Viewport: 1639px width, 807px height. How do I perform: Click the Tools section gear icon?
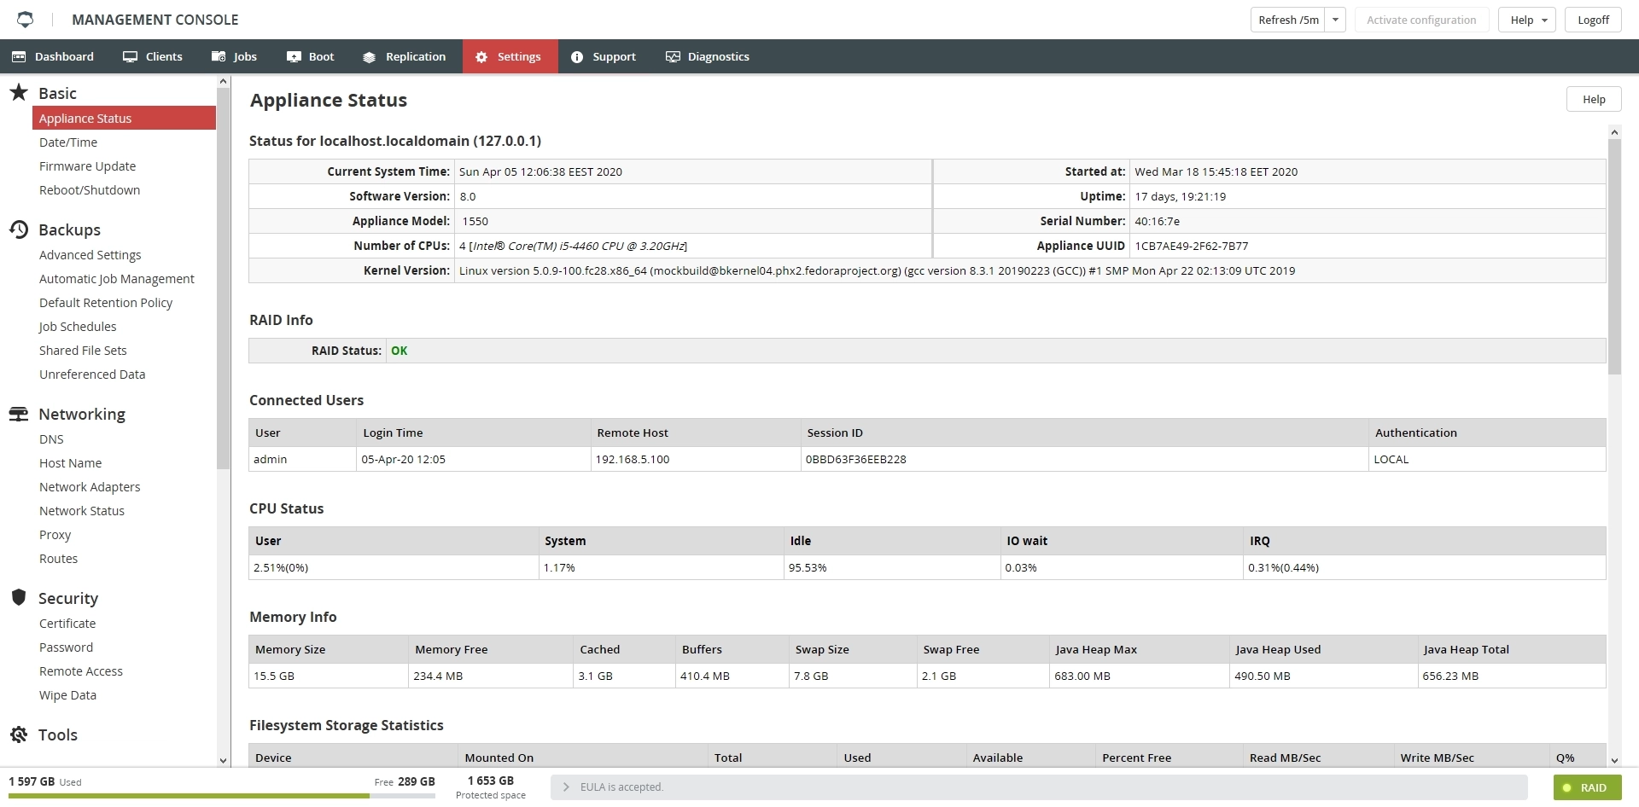click(19, 734)
